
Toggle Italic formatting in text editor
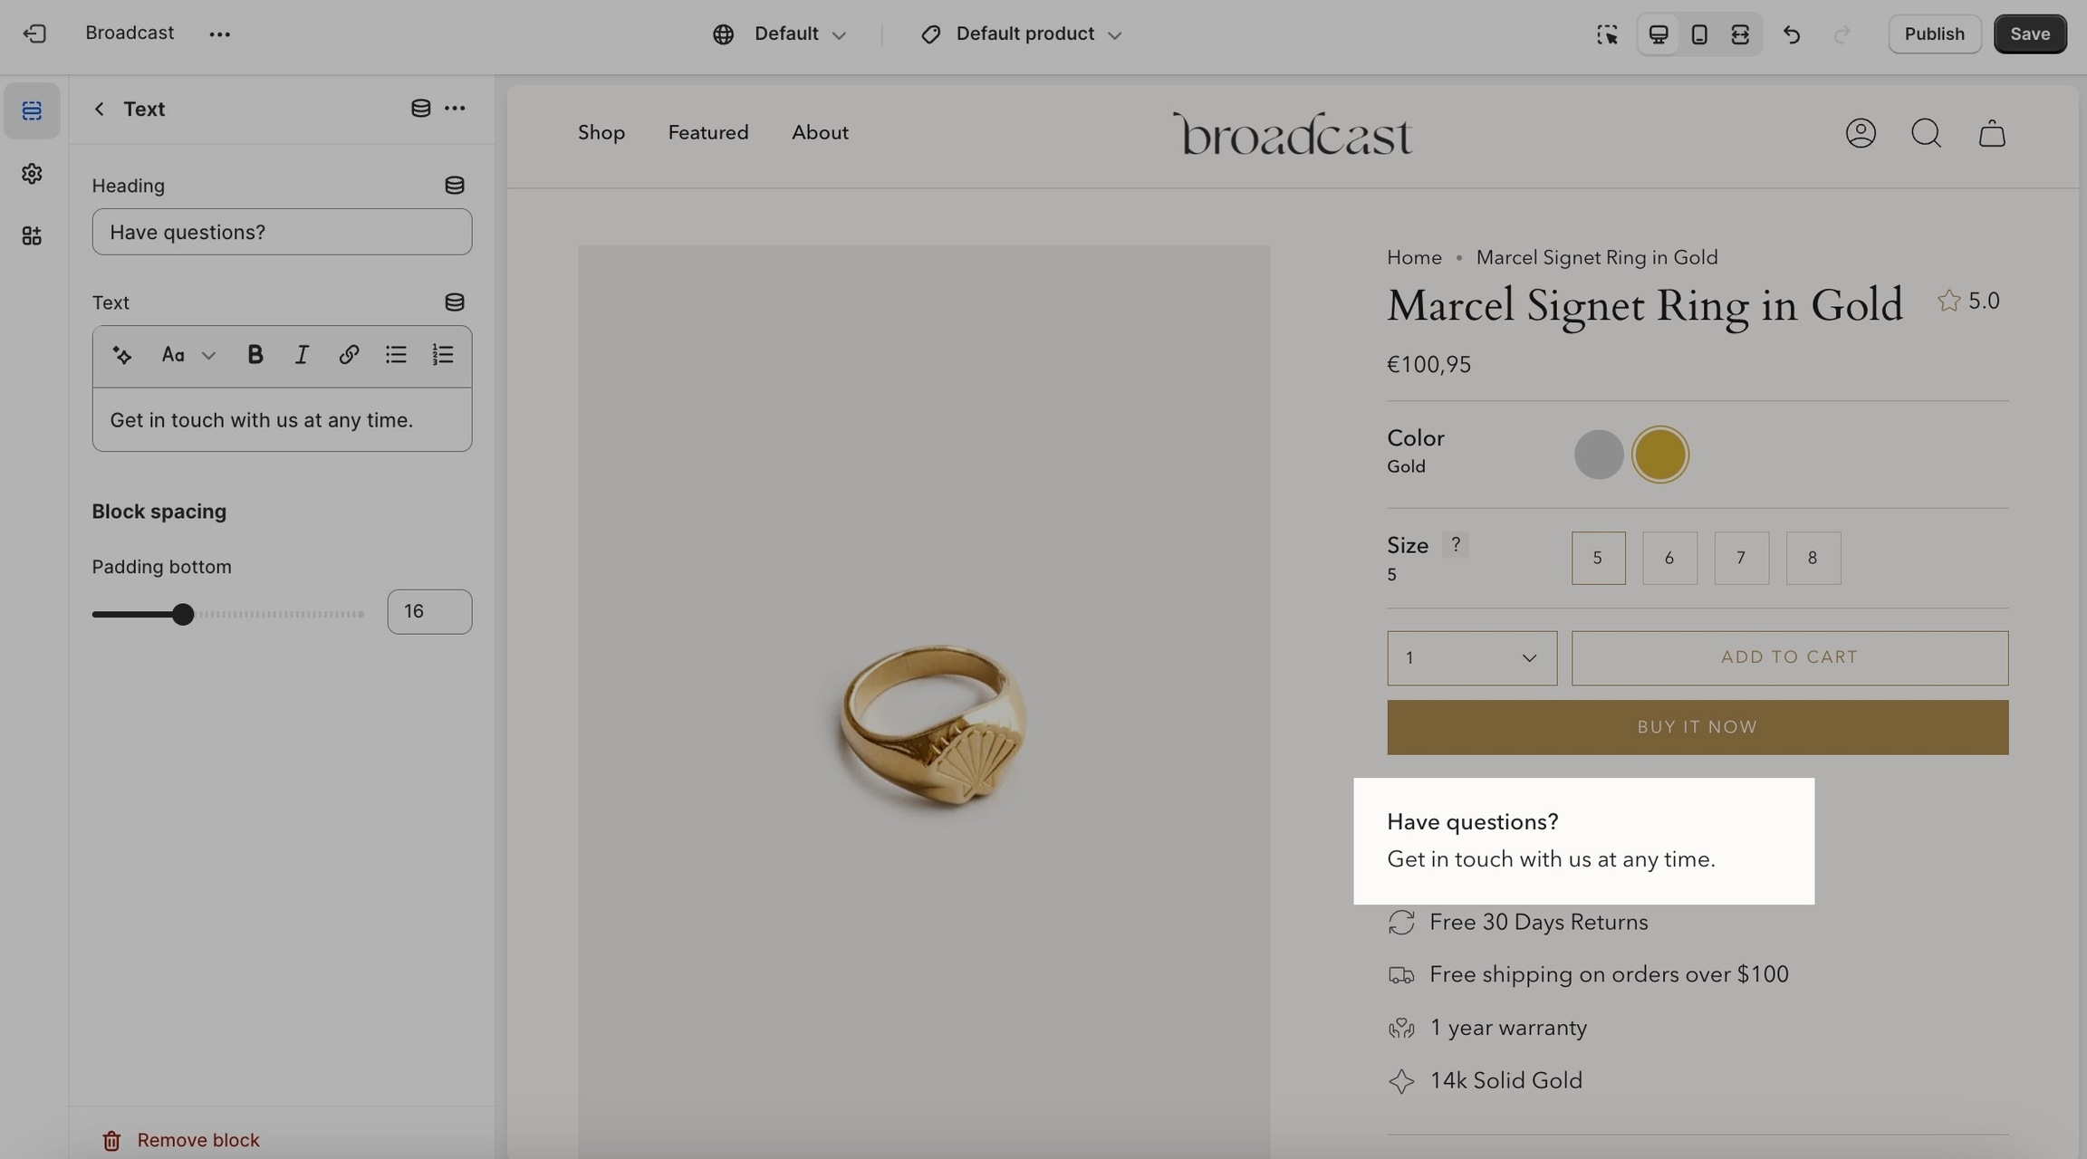pos(302,355)
